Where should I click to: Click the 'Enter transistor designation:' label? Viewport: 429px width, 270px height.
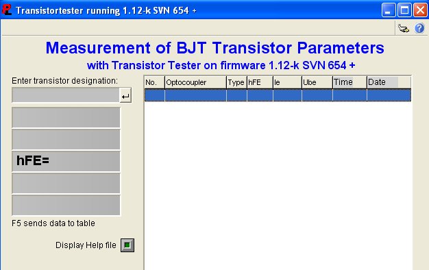pos(65,81)
